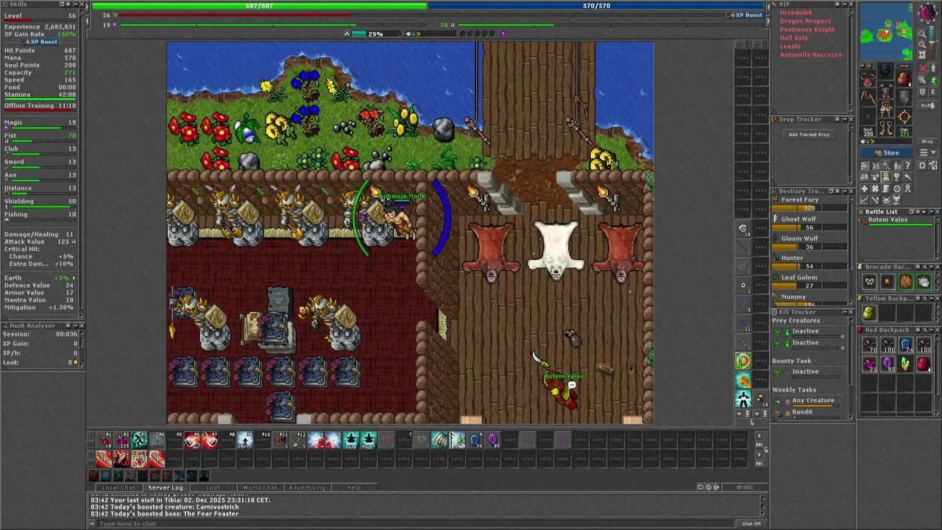Select the armor equipment slot

pos(885,91)
